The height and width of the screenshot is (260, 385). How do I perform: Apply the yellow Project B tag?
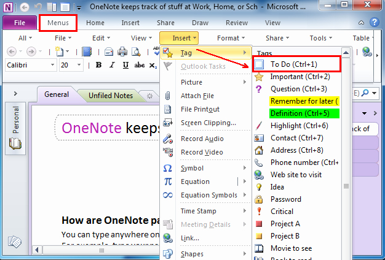[x=296, y=236]
